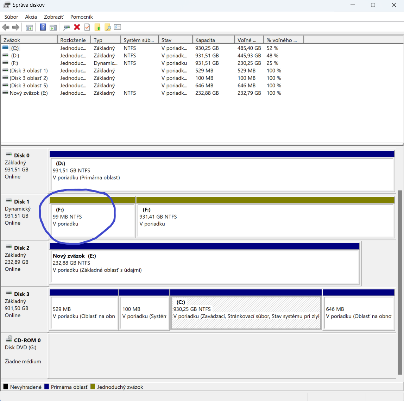Click the 232,88 GB capacity cell
The image size is (404, 401).
point(207,93)
